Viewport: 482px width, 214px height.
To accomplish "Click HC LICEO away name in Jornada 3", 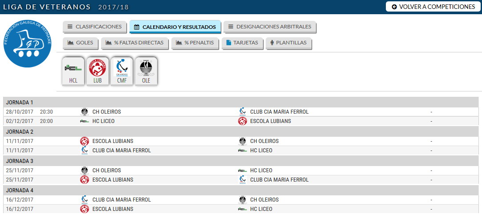I will [261, 170].
